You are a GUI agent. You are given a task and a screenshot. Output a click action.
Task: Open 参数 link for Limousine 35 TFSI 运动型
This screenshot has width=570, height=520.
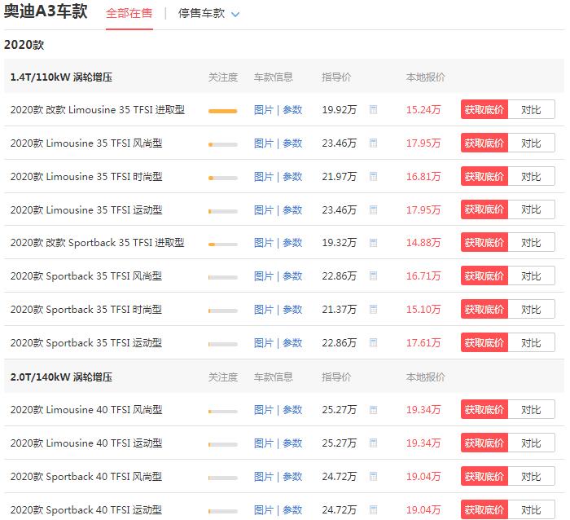(x=292, y=210)
